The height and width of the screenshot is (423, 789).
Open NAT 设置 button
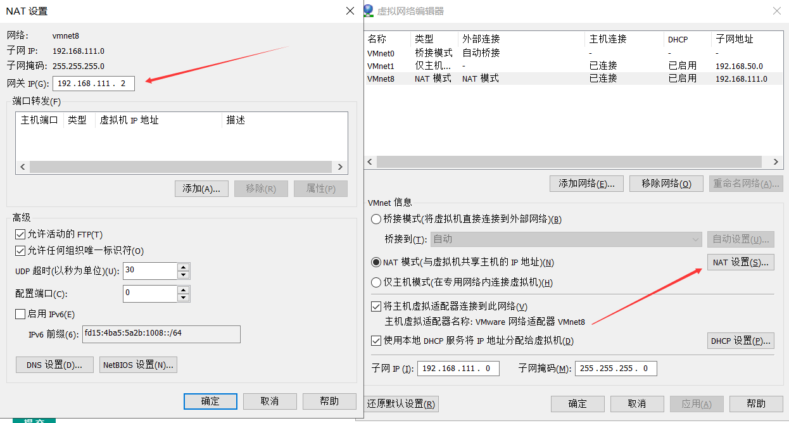coord(740,262)
